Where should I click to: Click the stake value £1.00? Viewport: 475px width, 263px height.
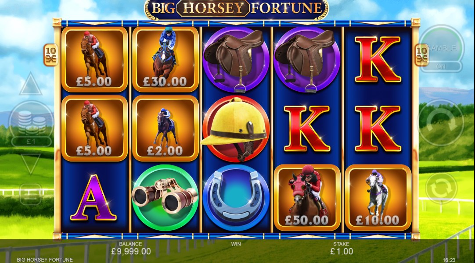[x=342, y=251]
